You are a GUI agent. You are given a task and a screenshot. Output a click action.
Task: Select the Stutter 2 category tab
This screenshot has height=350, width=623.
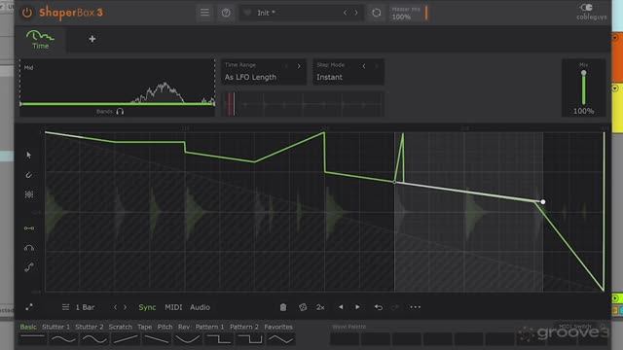[x=89, y=327]
